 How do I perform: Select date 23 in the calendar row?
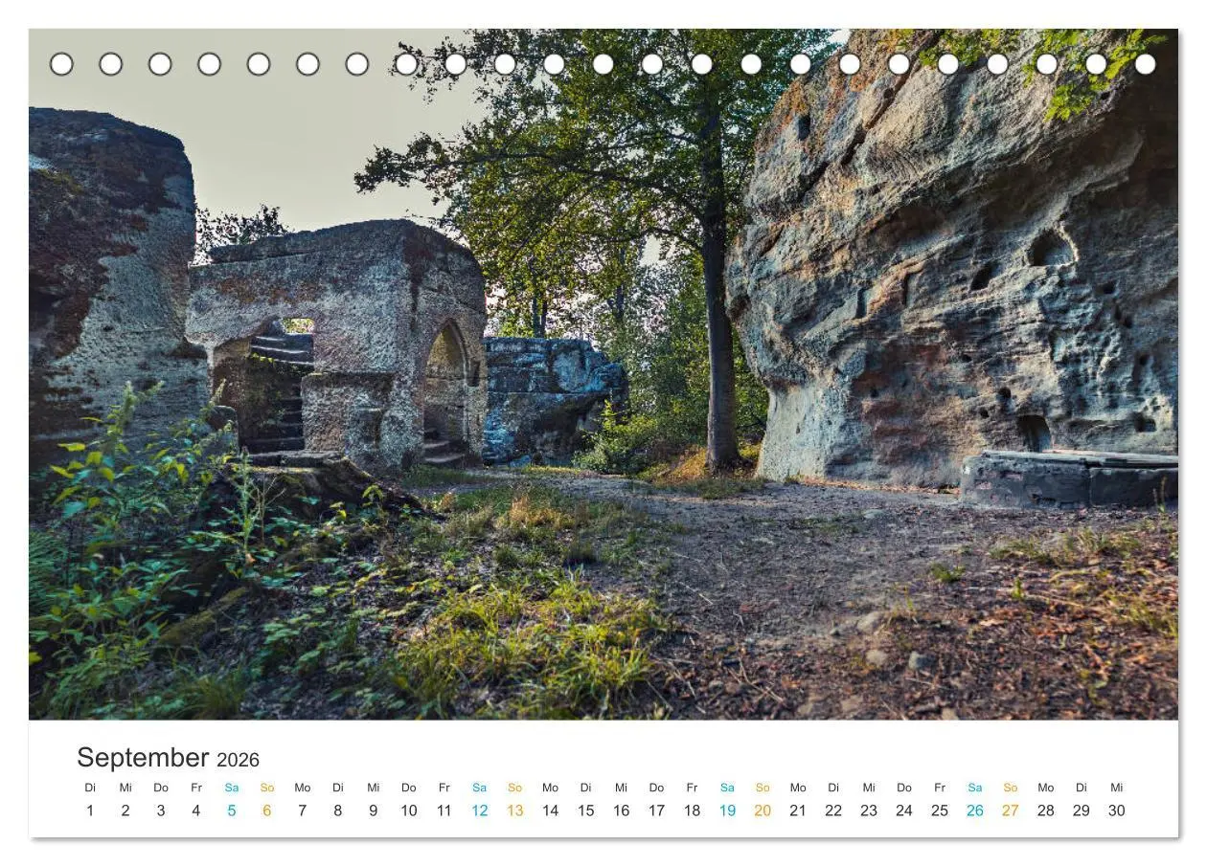pyautogui.click(x=869, y=810)
